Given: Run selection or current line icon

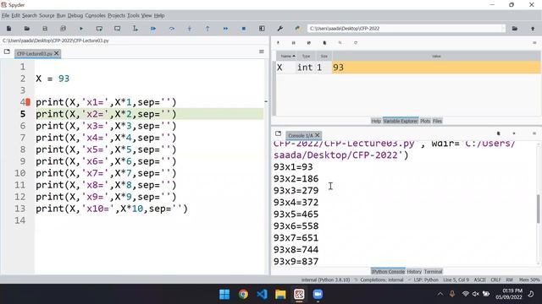Looking at the screenshot, I should pyautogui.click(x=135, y=29).
